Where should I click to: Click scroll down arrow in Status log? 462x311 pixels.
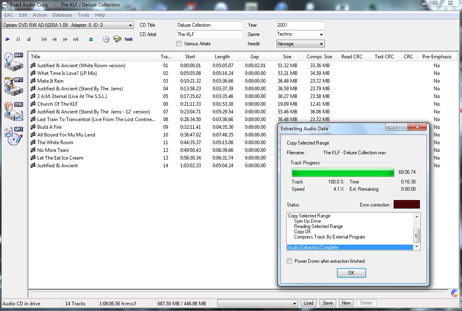pyautogui.click(x=417, y=247)
